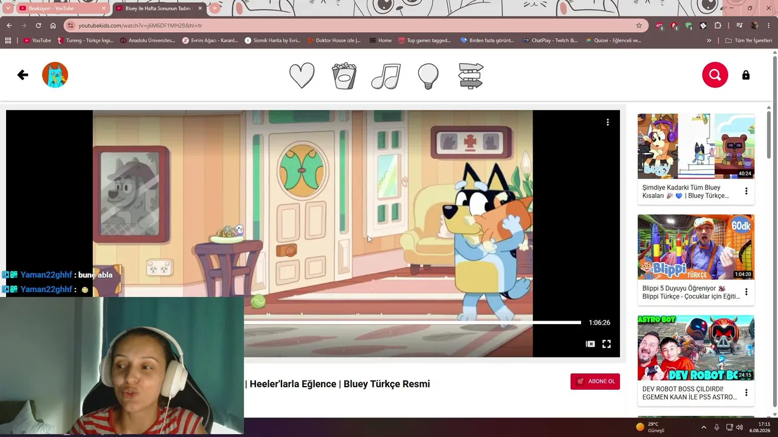This screenshot has height=437, width=778.
Task: Open the Top games tagged... bookmark
Action: (424, 41)
